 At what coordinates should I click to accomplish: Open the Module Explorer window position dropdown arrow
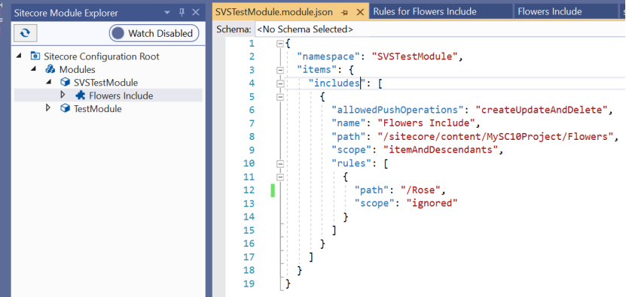coord(167,12)
